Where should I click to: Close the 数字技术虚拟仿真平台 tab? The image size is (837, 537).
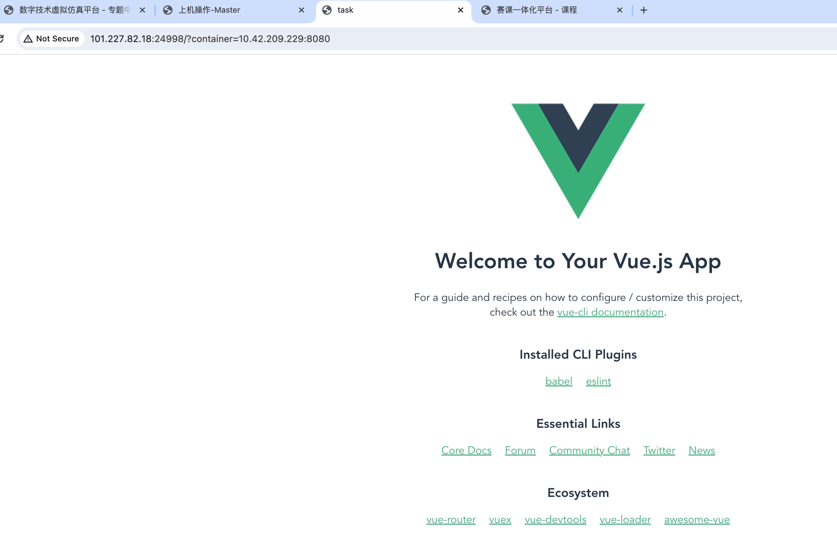[142, 10]
